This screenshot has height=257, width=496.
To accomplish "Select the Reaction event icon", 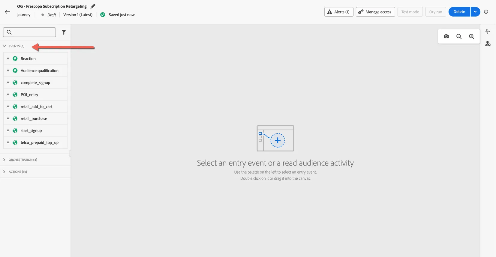I will click(15, 58).
